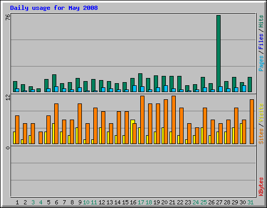Click the "0" axis value
The width and height of the screenshot is (267, 208).
click(8, 148)
